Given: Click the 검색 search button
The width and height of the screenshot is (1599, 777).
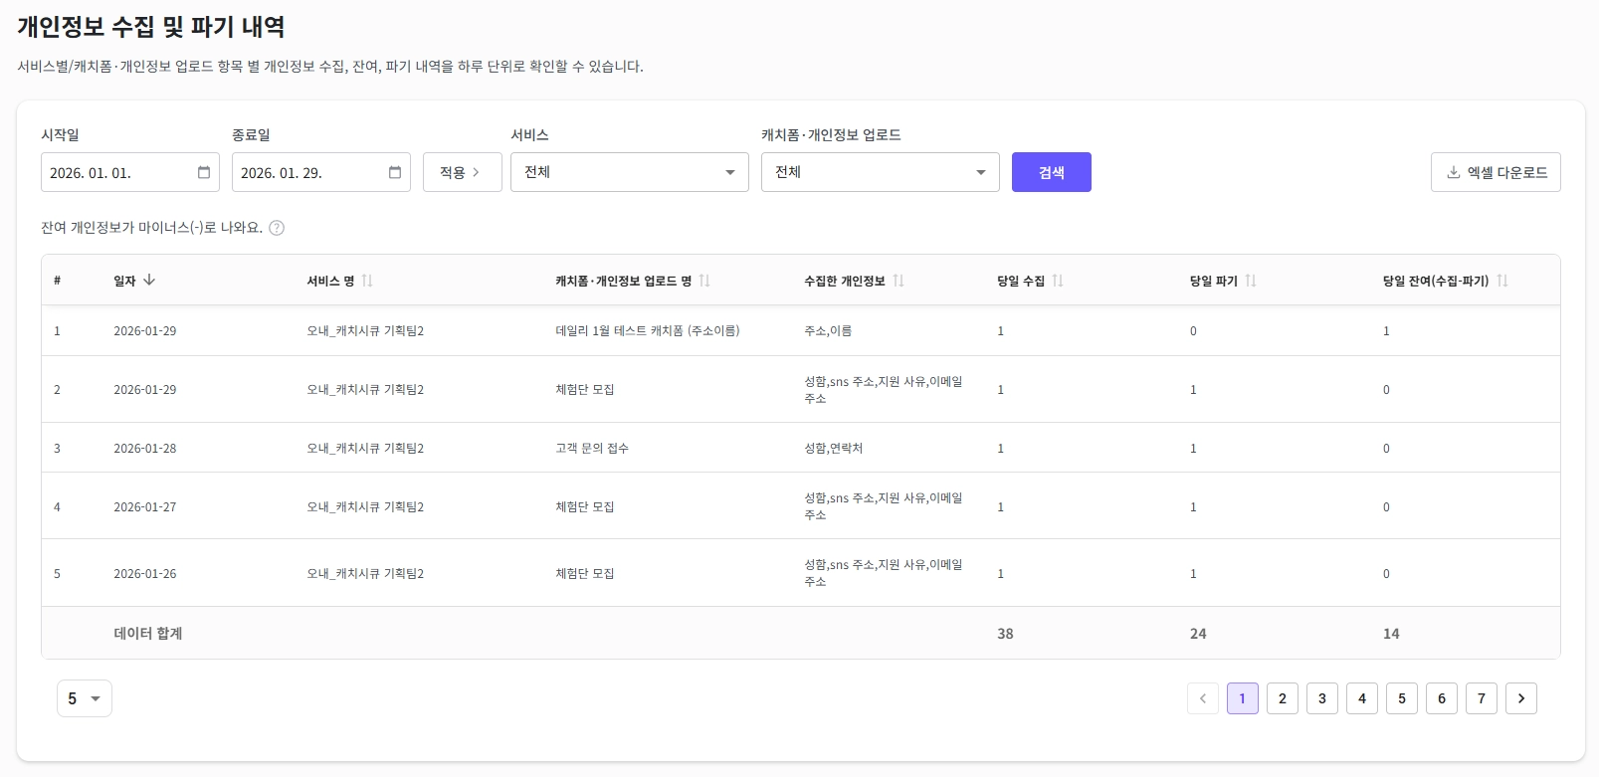Looking at the screenshot, I should tap(1051, 172).
